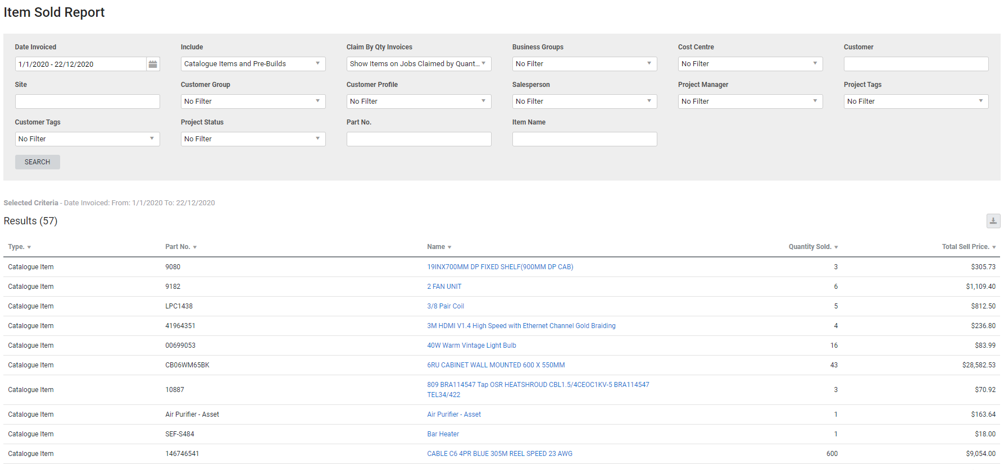This screenshot has height=470, width=1004.
Task: Open the Salesperson dropdown
Action: tap(584, 102)
